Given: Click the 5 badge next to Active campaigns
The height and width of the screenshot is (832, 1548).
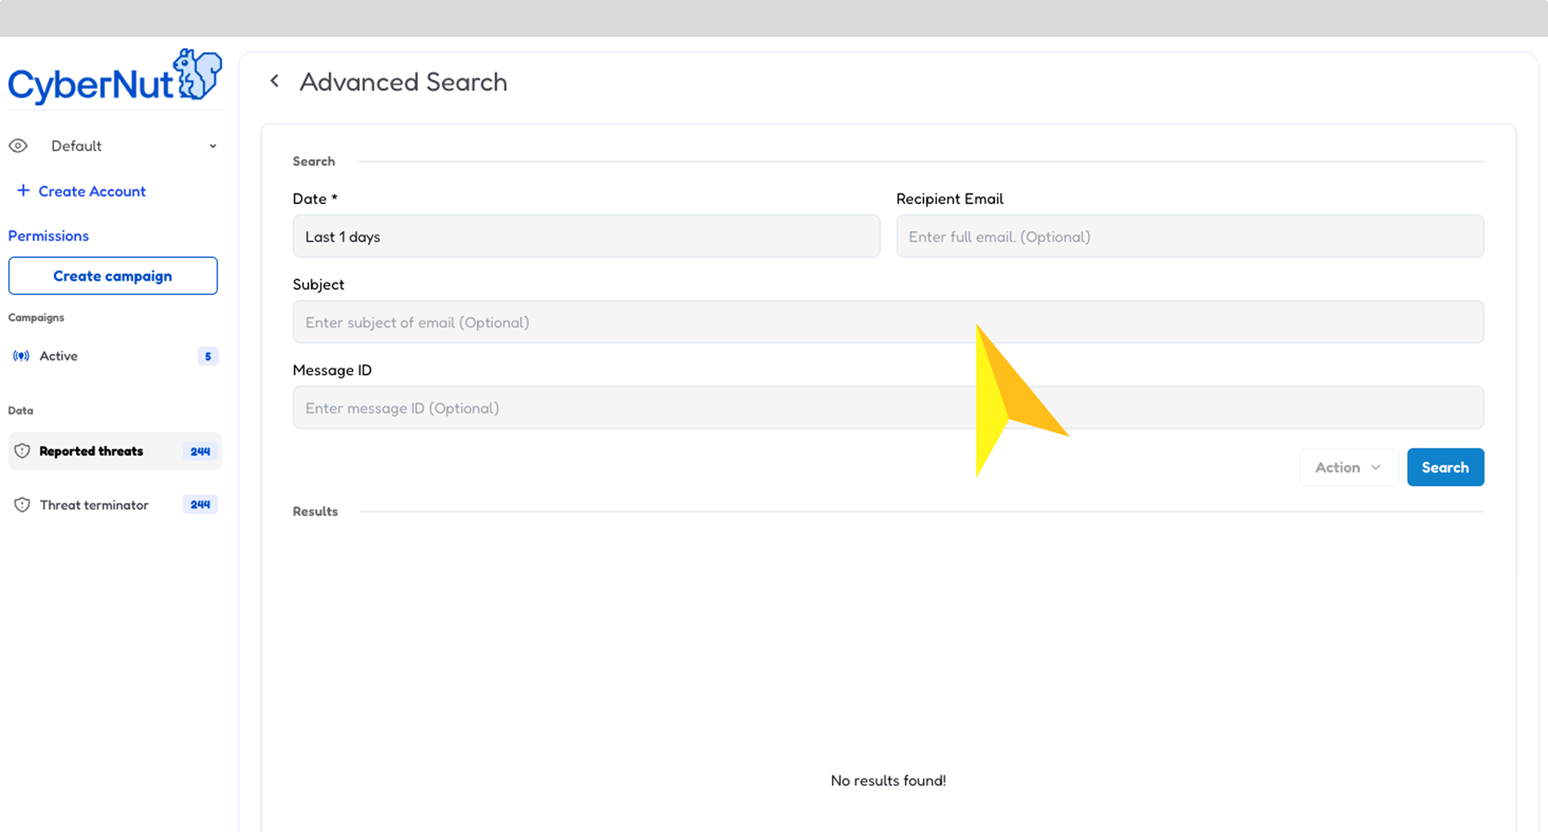Looking at the screenshot, I should 207,356.
